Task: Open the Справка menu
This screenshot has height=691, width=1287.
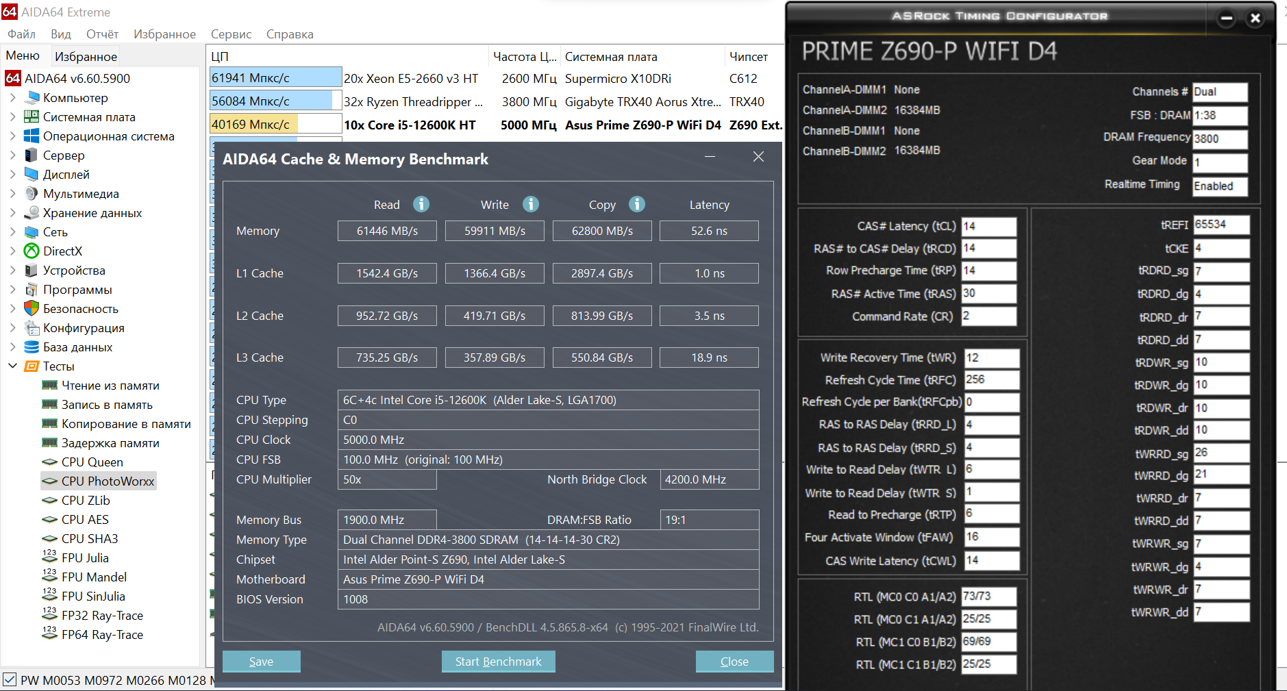Action: [x=290, y=34]
